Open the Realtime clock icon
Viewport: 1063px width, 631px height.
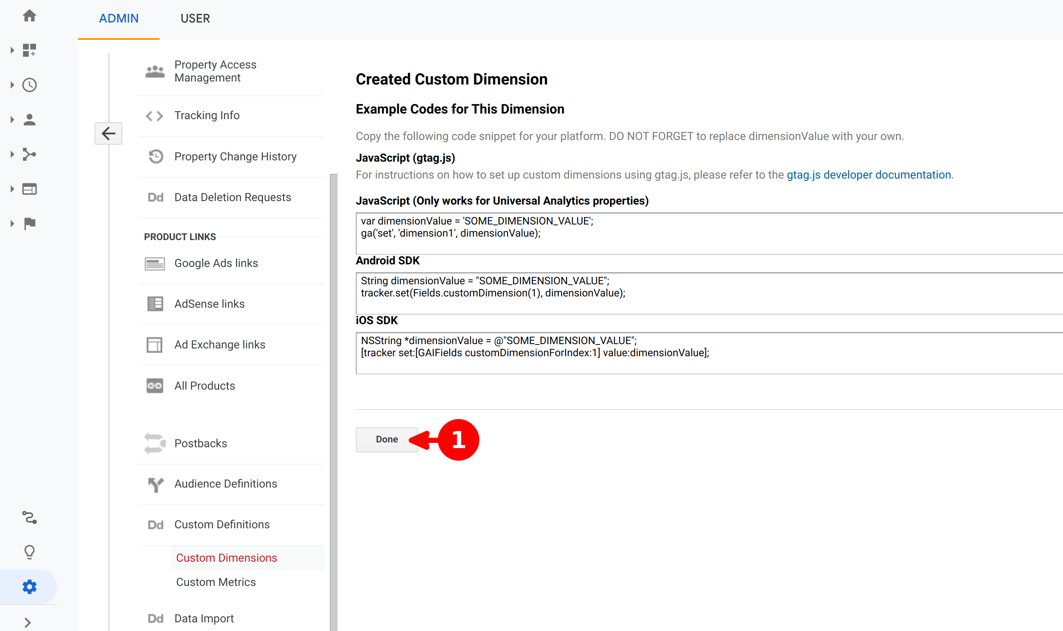[30, 85]
